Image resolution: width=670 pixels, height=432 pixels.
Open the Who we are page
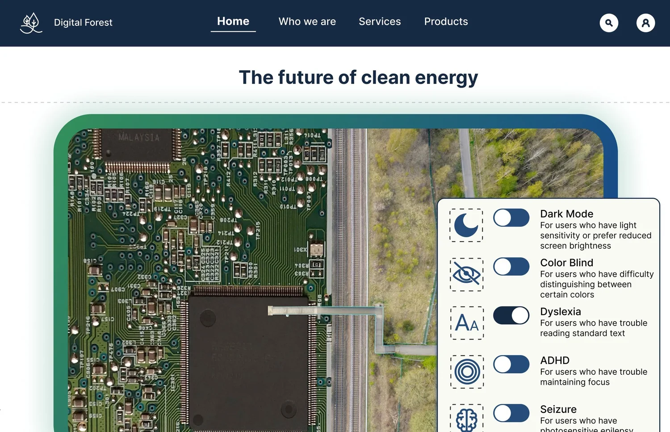[x=307, y=21]
